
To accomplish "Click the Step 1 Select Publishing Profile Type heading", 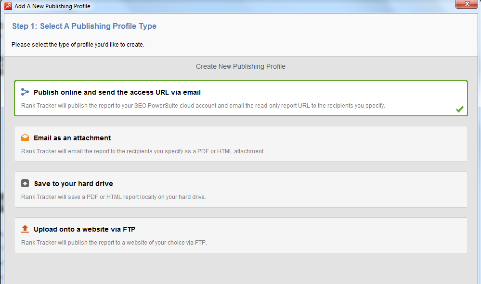I will pyautogui.click(x=84, y=26).
